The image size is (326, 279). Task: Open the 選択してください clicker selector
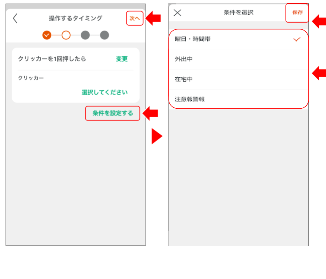[104, 92]
